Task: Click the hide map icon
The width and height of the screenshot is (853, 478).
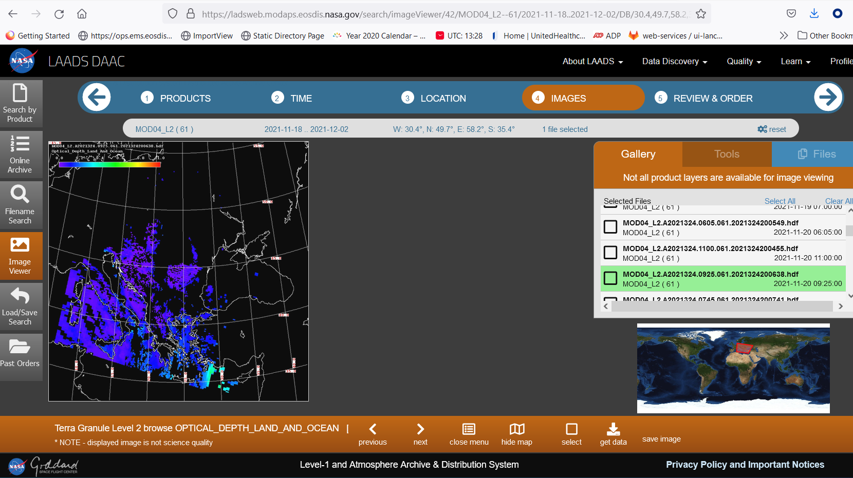Action: pos(516,429)
